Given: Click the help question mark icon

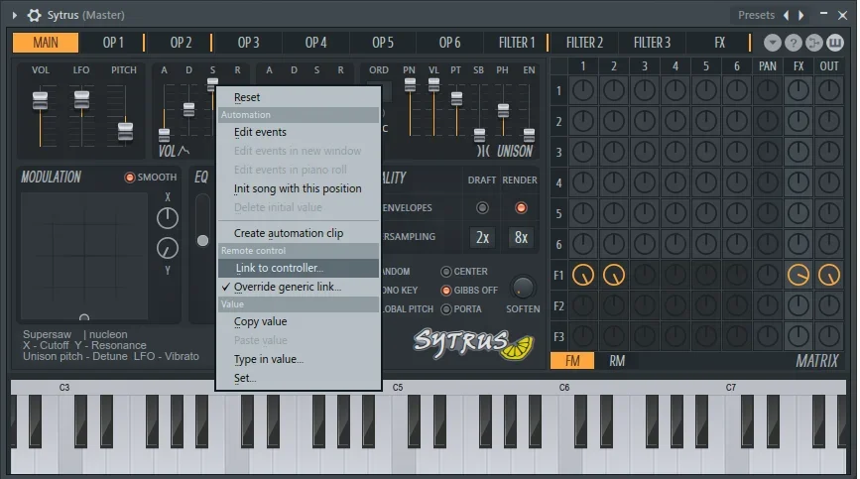Looking at the screenshot, I should 794,43.
